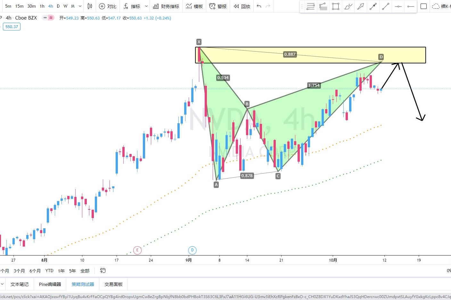The width and height of the screenshot is (451, 300).
Task: Expand the timeframe dropdown after M
Action: coord(80,6)
